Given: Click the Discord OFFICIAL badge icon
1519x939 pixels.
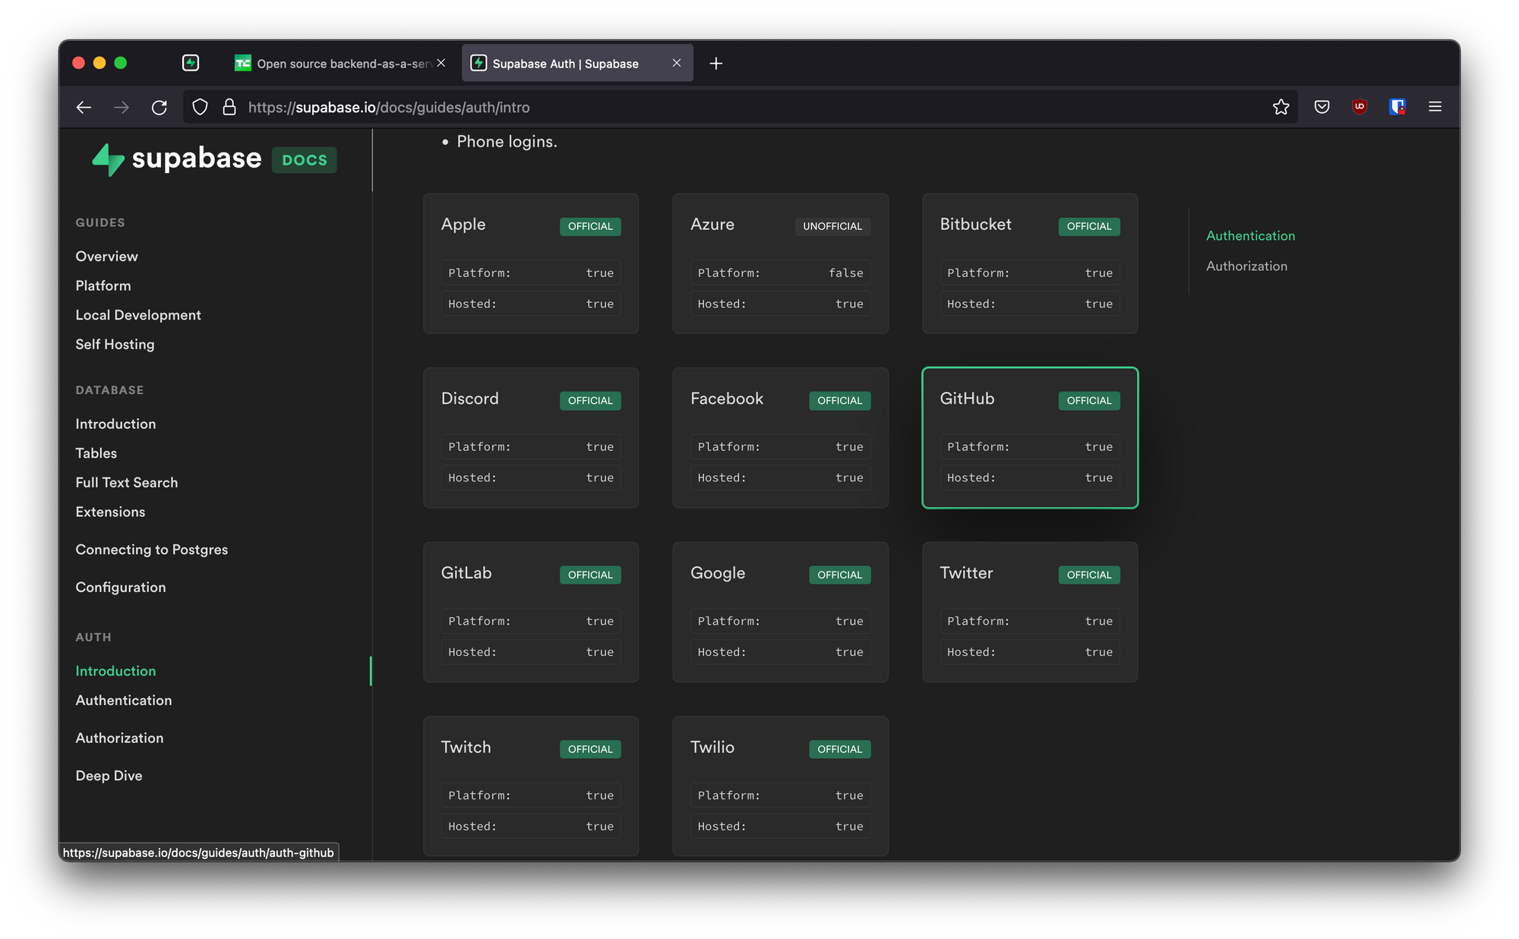Looking at the screenshot, I should [x=590, y=400].
